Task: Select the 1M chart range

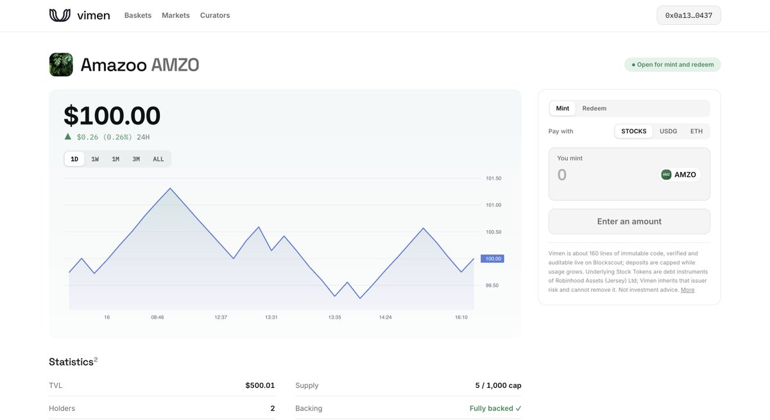Action: pos(116,159)
